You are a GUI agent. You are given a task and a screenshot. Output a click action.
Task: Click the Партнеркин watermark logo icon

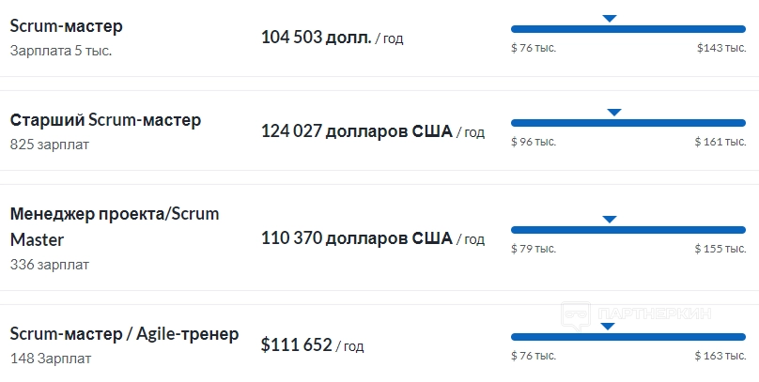(x=576, y=313)
